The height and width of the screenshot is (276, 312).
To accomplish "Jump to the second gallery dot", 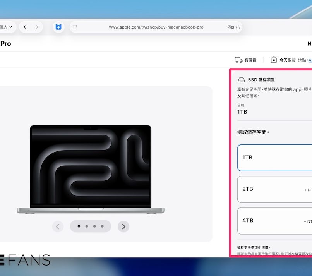I will 87,226.
